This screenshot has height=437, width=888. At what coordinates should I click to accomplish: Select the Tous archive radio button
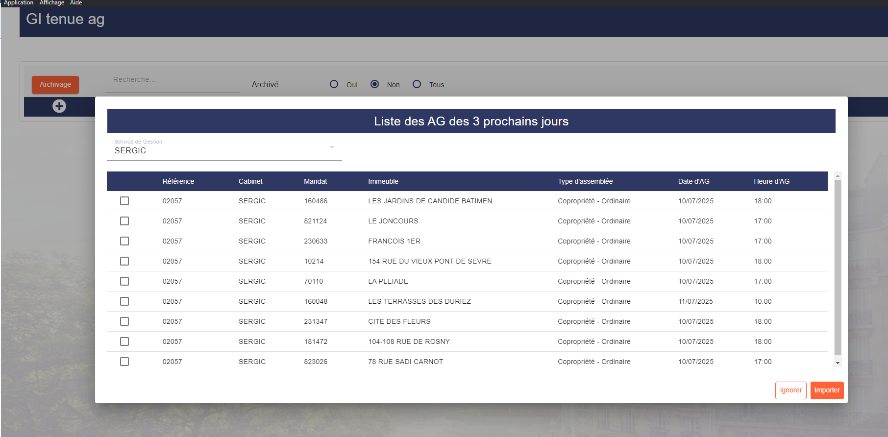pyautogui.click(x=417, y=84)
